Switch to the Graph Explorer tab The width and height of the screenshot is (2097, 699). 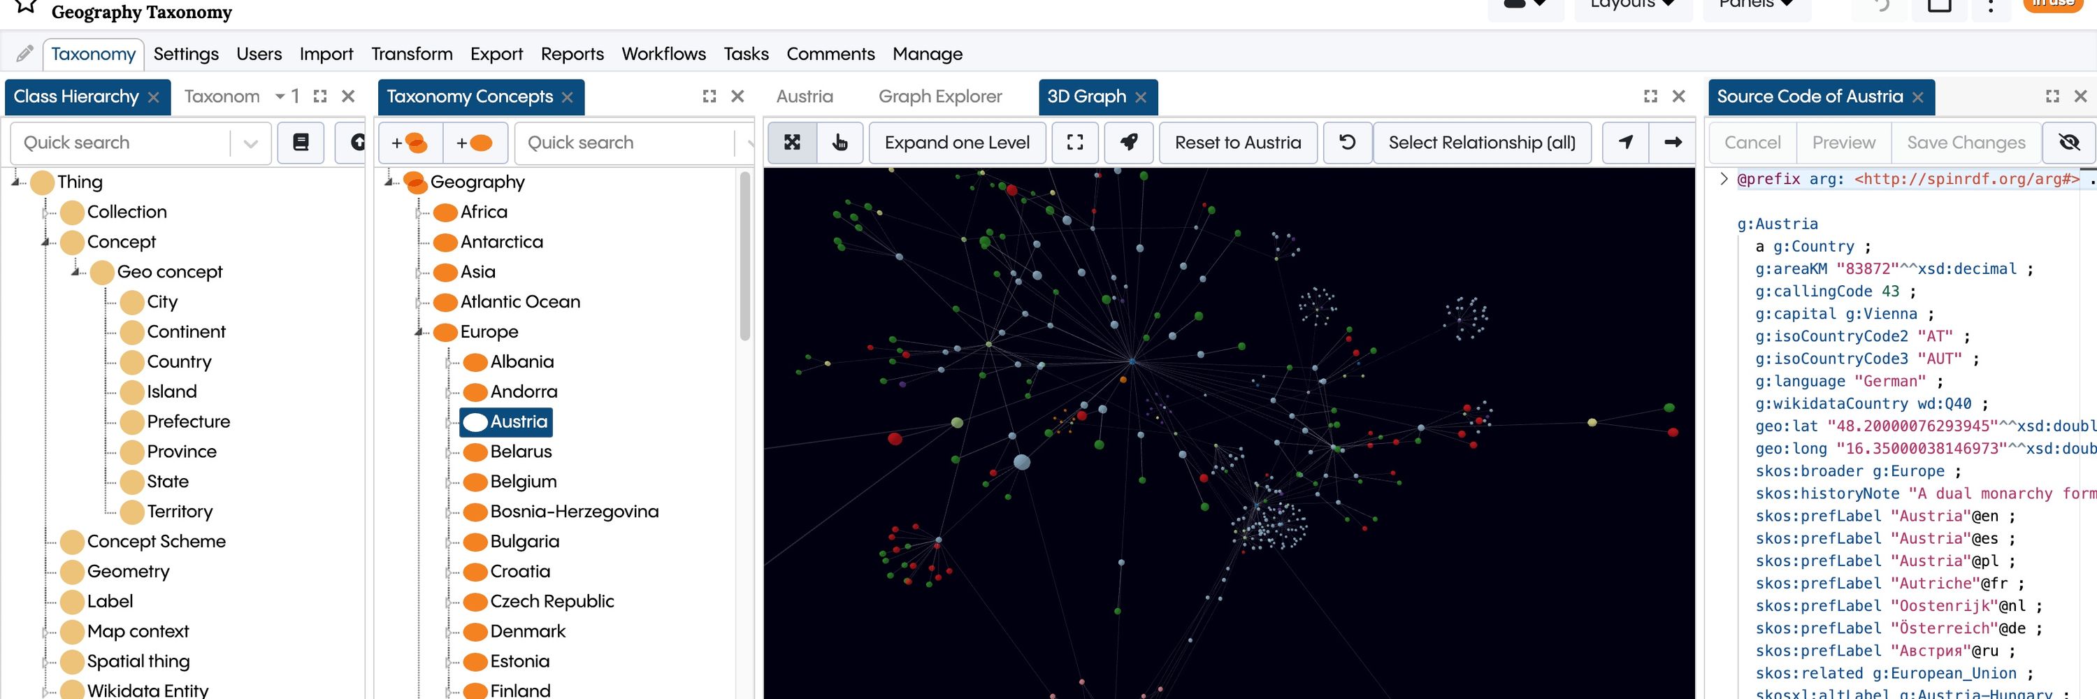[x=939, y=96]
